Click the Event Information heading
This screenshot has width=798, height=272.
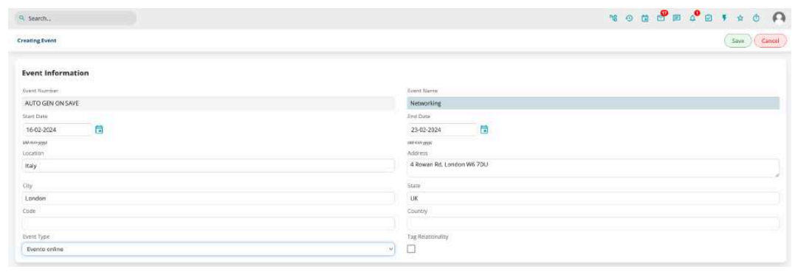pyautogui.click(x=55, y=73)
